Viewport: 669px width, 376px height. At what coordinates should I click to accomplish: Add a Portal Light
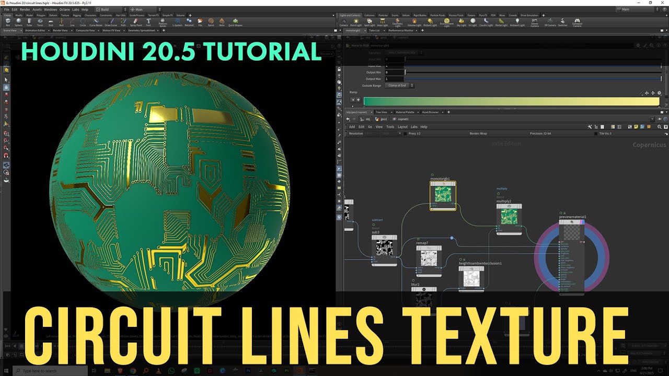(x=501, y=22)
